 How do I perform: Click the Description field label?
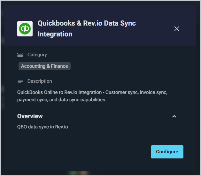coord(40,81)
